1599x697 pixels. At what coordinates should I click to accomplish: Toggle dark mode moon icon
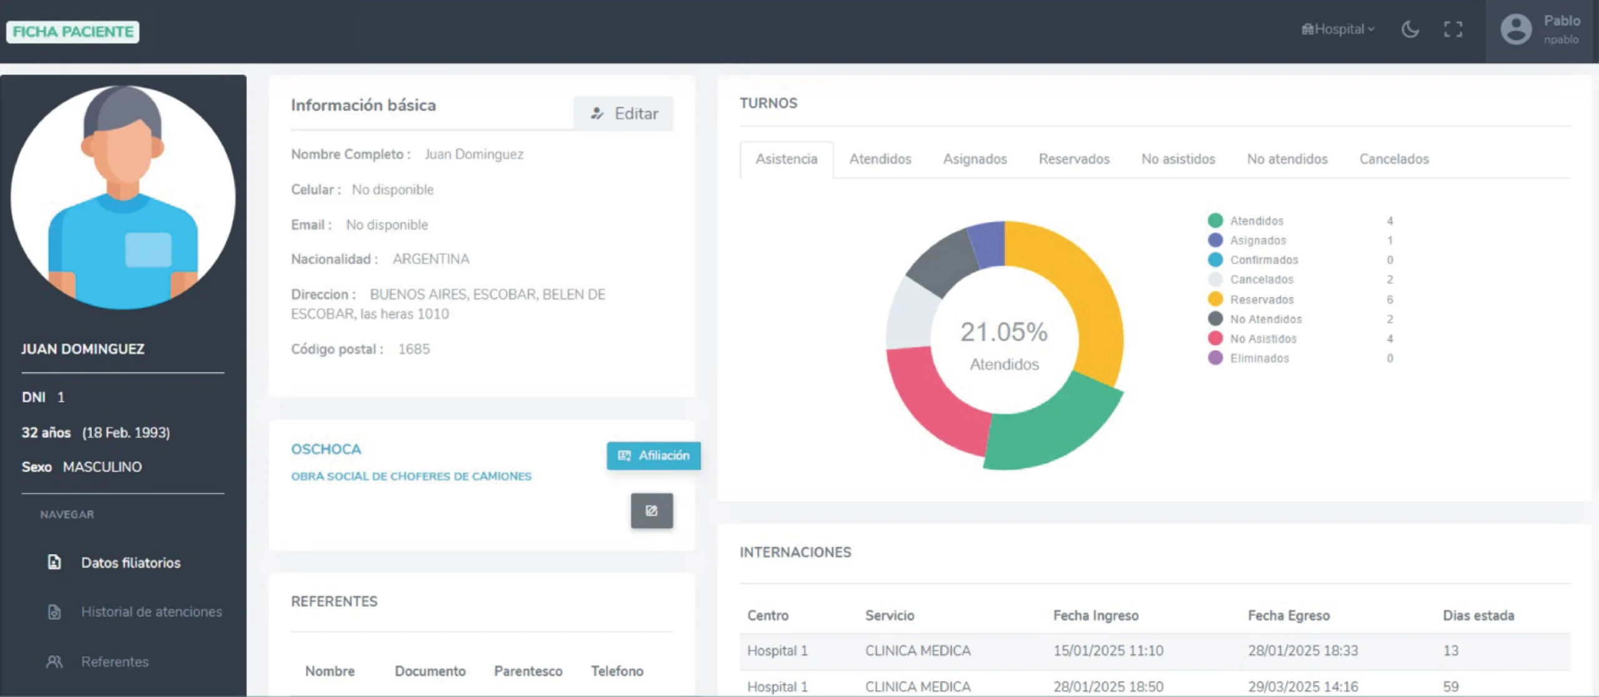pyautogui.click(x=1410, y=29)
